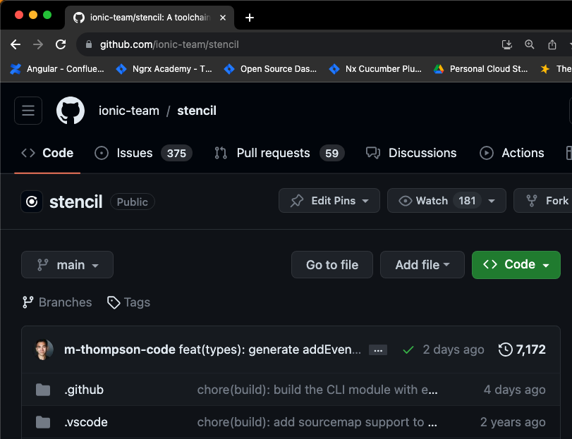This screenshot has width=572, height=439.
Task: Click the share page icon
Action: coord(552,44)
